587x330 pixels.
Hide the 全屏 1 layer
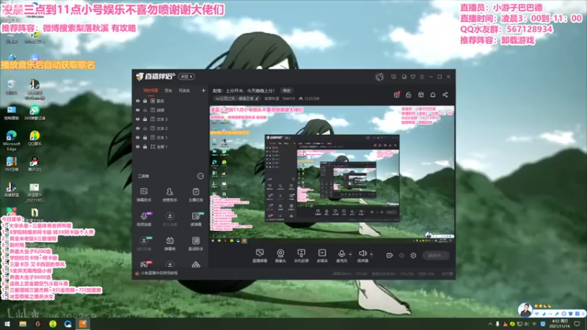[x=138, y=147]
